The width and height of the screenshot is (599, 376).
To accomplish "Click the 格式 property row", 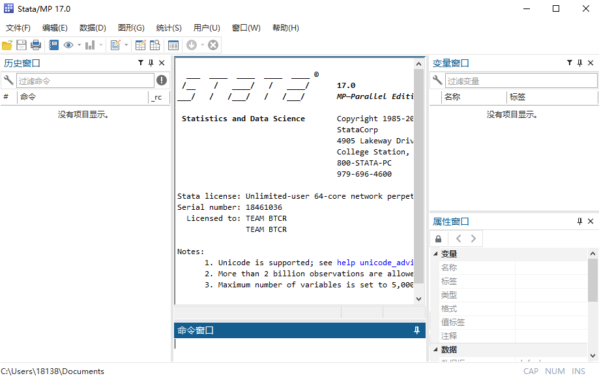I will tap(514, 309).
